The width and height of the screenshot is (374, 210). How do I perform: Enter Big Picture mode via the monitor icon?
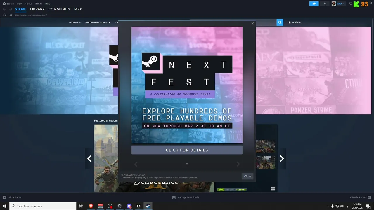pos(351,4)
